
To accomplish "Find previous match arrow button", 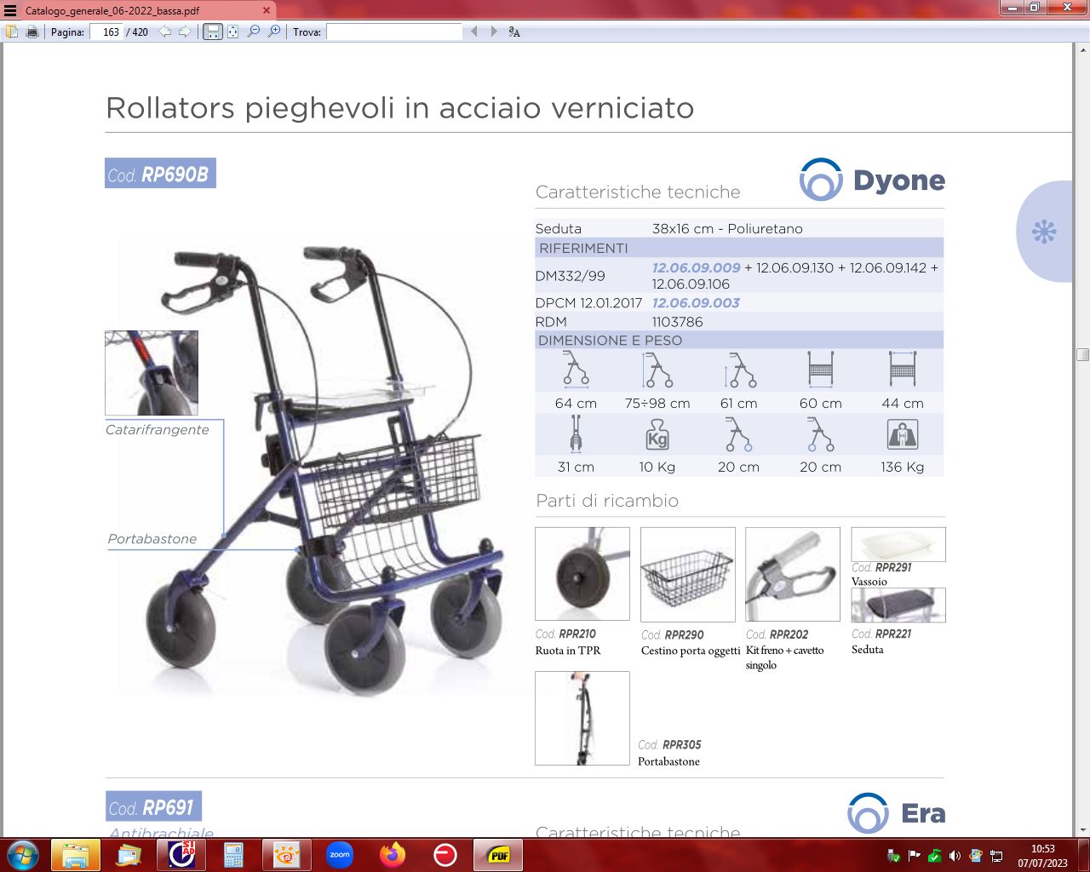I will pyautogui.click(x=474, y=32).
